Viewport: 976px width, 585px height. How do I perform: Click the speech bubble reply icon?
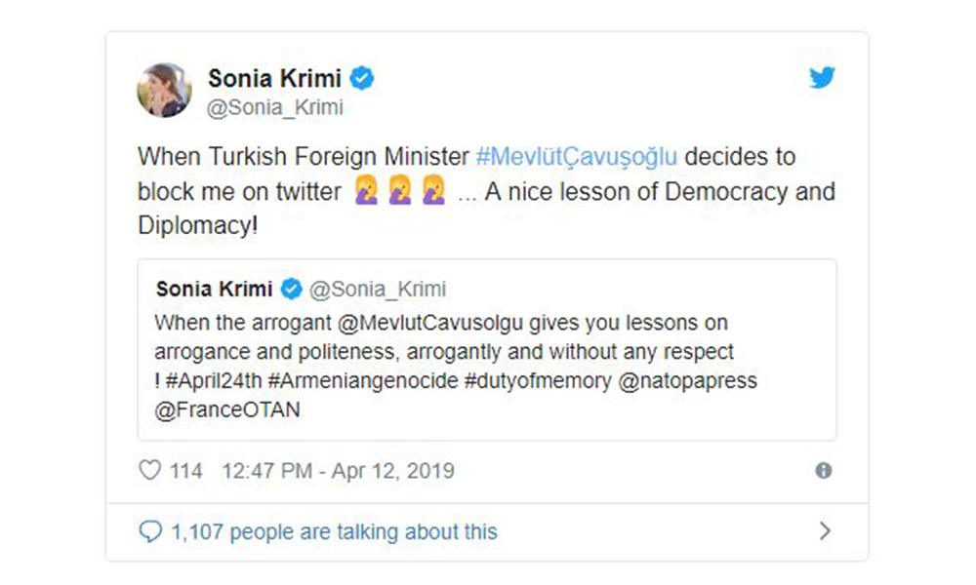click(150, 531)
